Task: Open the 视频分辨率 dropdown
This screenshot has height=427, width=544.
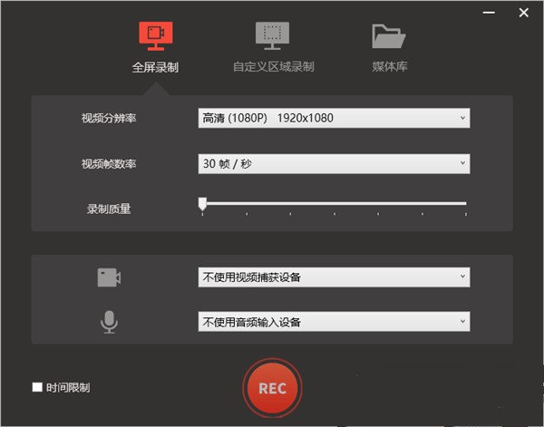Action: (334, 118)
